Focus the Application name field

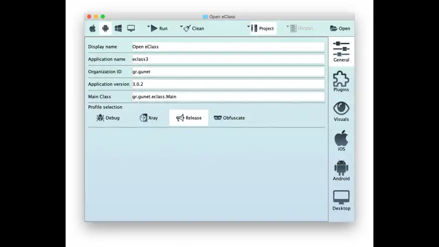pos(228,59)
